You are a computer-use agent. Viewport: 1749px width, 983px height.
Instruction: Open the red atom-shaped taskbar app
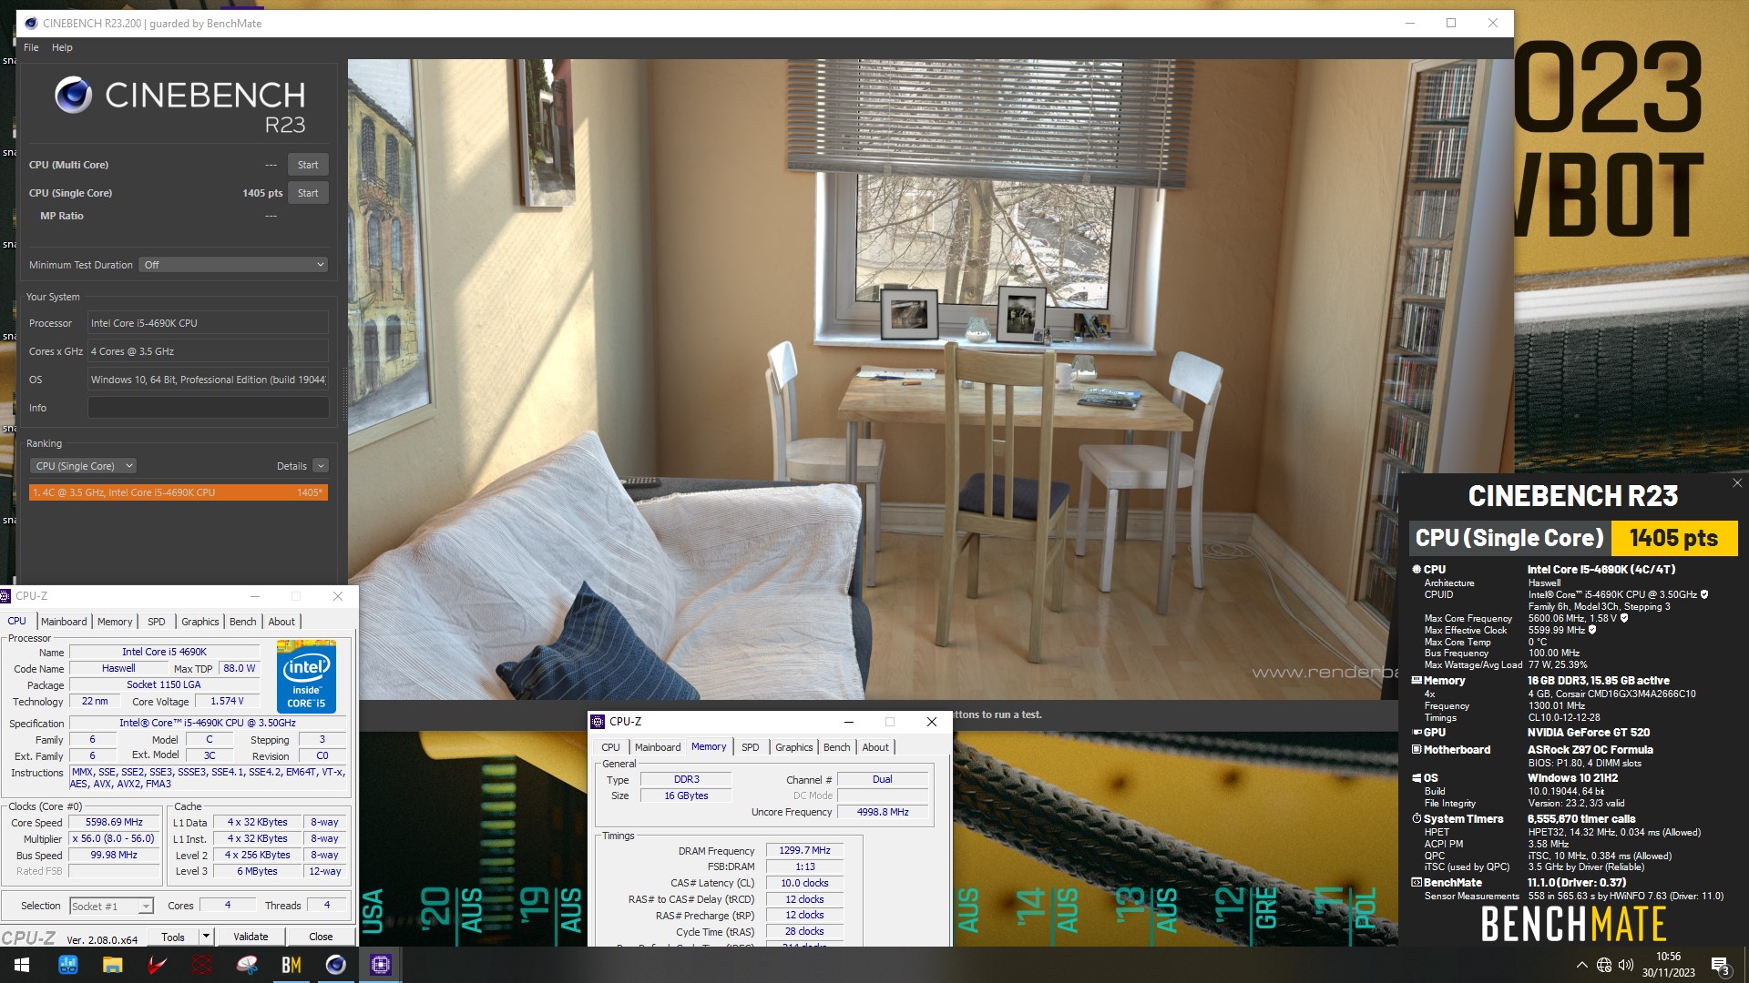201,965
